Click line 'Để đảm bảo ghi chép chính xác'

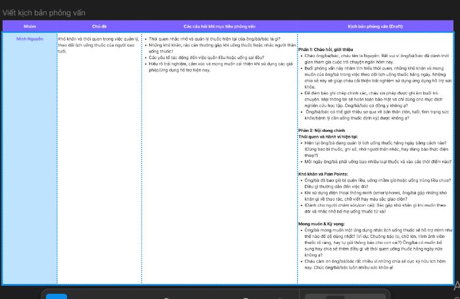pyautogui.click(x=373, y=99)
